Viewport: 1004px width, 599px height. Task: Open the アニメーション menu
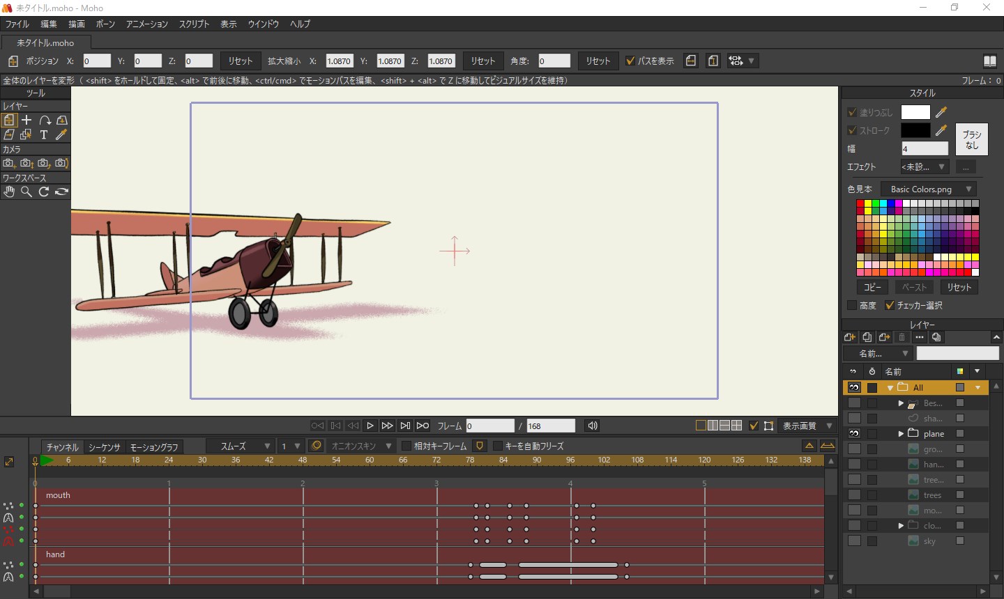click(146, 24)
